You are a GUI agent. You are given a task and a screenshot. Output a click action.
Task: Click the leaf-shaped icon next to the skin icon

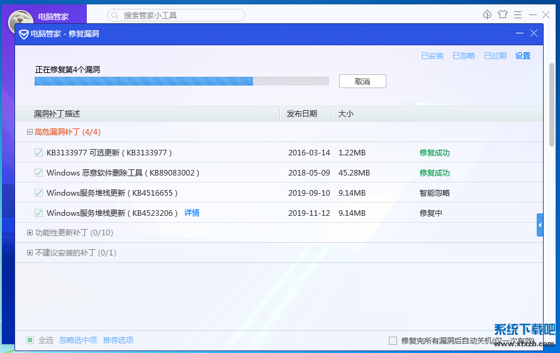point(487,14)
